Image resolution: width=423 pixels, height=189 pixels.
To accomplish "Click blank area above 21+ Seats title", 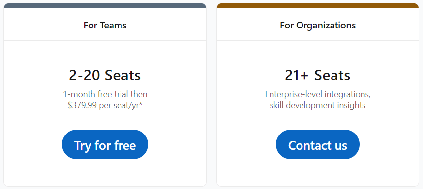I will click(x=318, y=54).
